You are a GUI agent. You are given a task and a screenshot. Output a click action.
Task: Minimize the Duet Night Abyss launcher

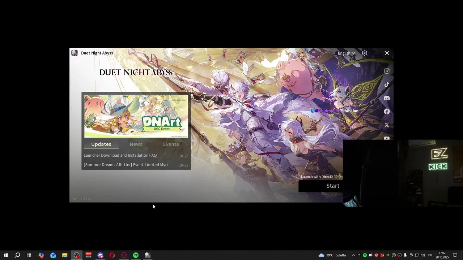pyautogui.click(x=376, y=53)
